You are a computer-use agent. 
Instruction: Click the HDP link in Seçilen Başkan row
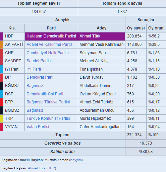(x=51, y=168)
